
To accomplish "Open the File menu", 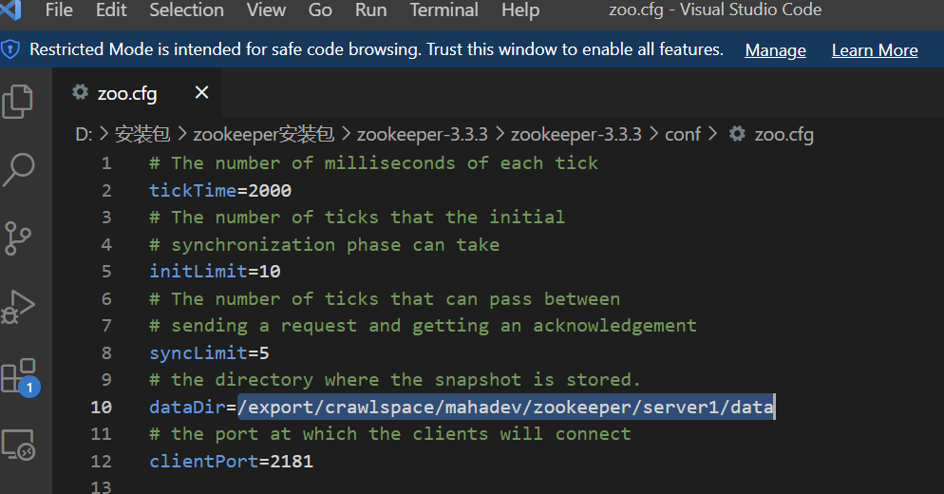I will 59,9.
